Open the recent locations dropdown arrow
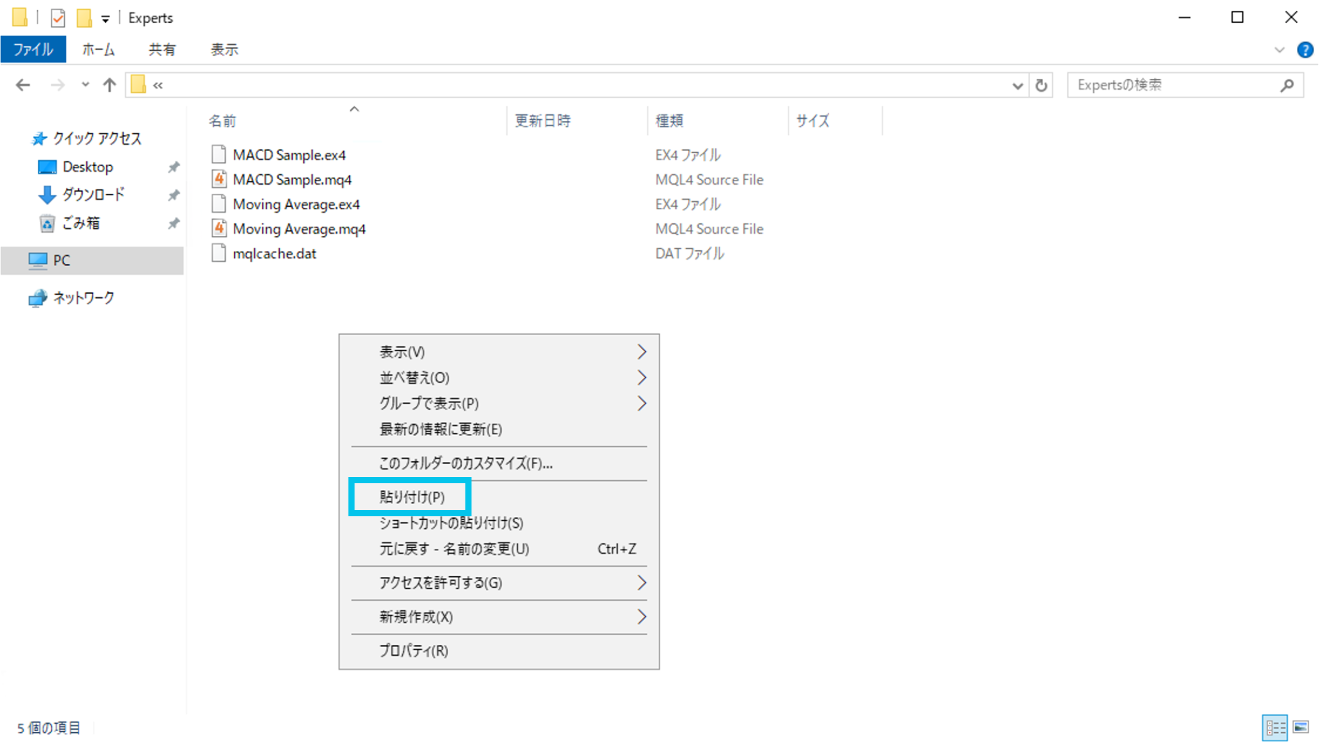 (85, 85)
